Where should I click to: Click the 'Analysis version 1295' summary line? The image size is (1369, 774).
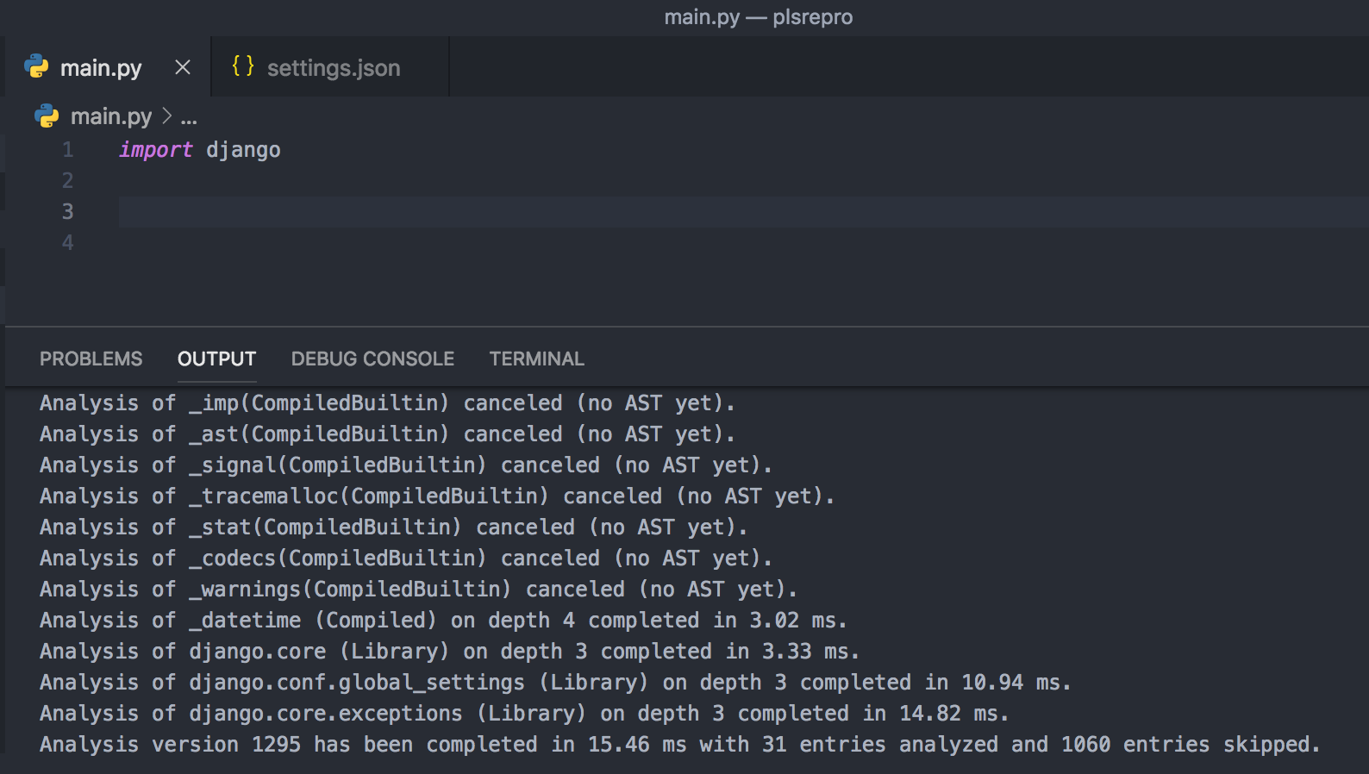[679, 745]
